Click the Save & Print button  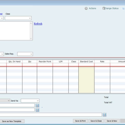coord(80,121)
